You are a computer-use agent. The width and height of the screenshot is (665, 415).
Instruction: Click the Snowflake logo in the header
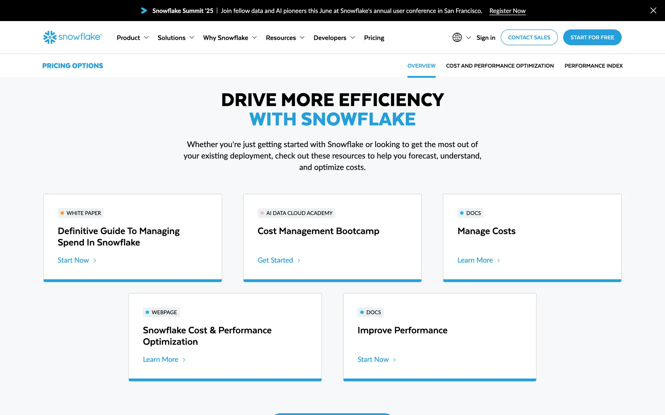pos(72,37)
